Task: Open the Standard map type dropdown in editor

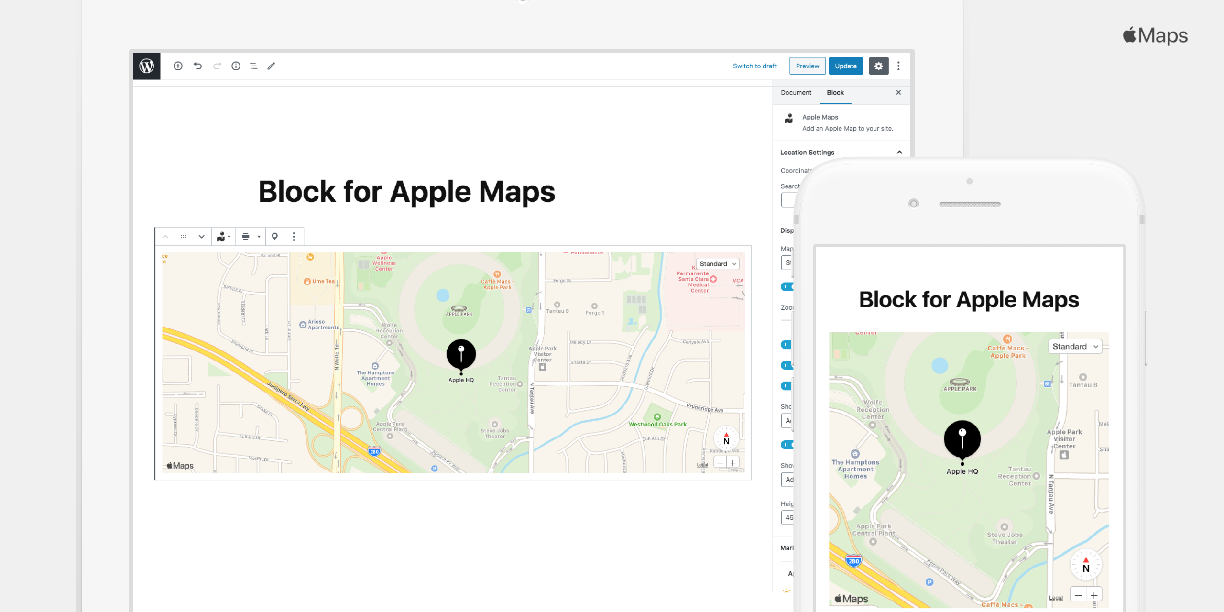Action: [x=717, y=264]
